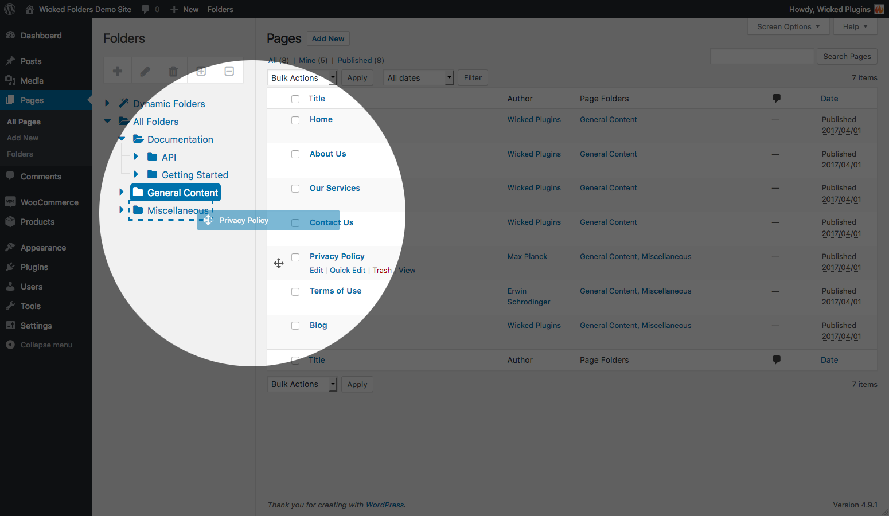Check the About Us page checkbox
This screenshot has width=889, height=516.
[295, 154]
